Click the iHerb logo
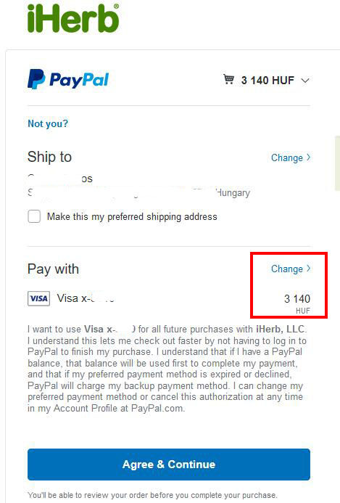The height and width of the screenshot is (503, 340). (73, 18)
